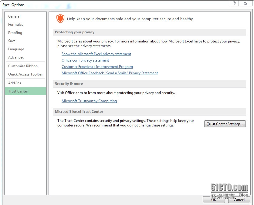Switch to Customize Ribbon settings

(25, 66)
